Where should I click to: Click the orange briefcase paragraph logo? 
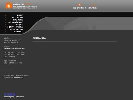point(8,5)
